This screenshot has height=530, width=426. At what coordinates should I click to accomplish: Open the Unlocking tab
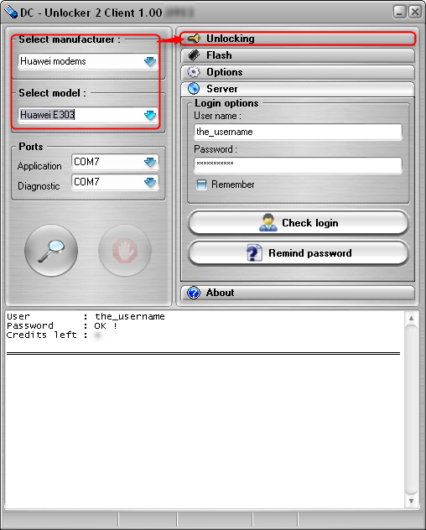298,39
